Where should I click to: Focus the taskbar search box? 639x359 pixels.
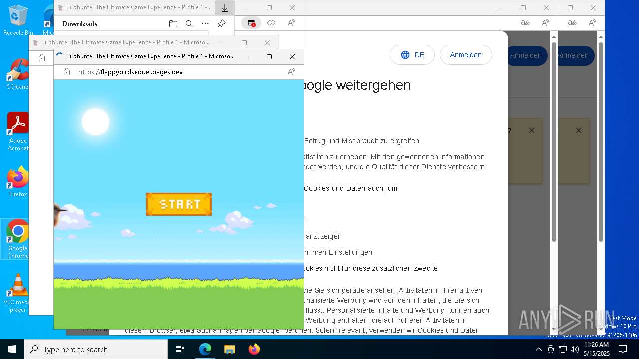tap(96, 349)
